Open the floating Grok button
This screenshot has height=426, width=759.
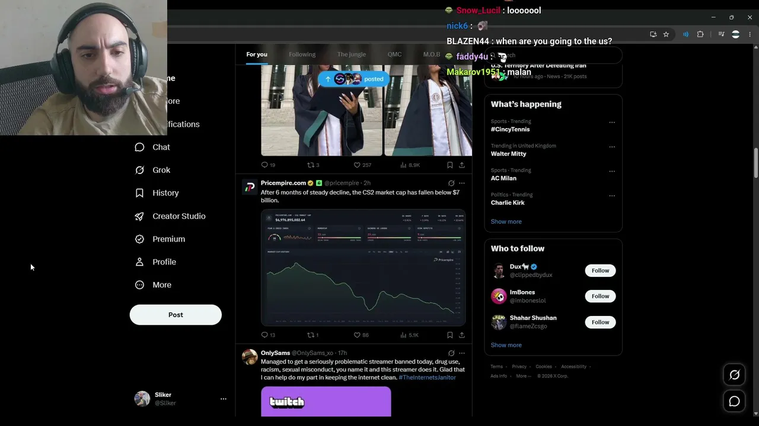(x=734, y=375)
